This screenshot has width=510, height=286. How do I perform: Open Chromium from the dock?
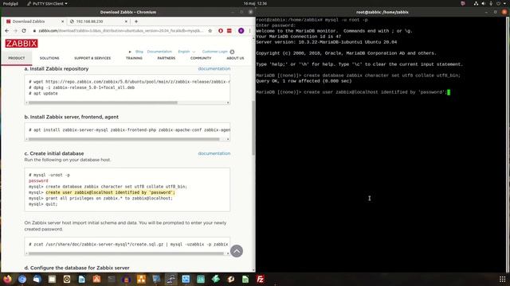point(22,279)
